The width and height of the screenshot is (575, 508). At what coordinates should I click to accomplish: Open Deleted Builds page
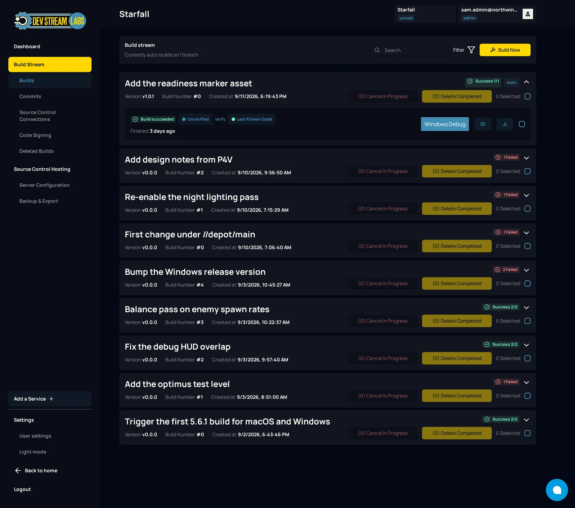pos(36,151)
